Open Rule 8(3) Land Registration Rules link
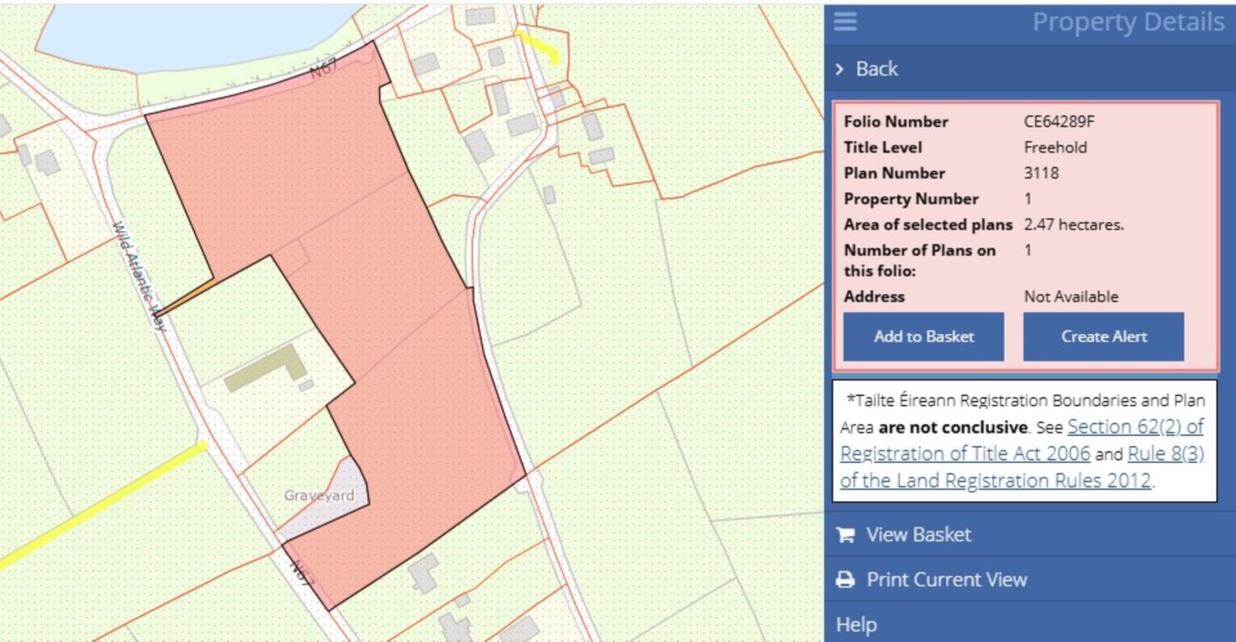1236x642 pixels. tap(1022, 467)
